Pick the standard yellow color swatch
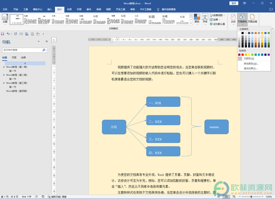 (249, 55)
